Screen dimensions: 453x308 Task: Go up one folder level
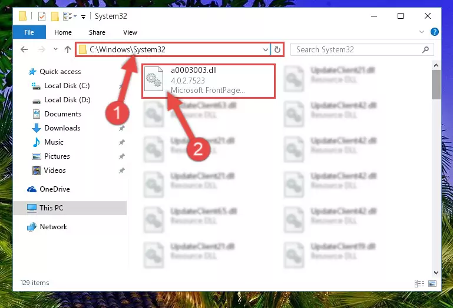(x=68, y=49)
